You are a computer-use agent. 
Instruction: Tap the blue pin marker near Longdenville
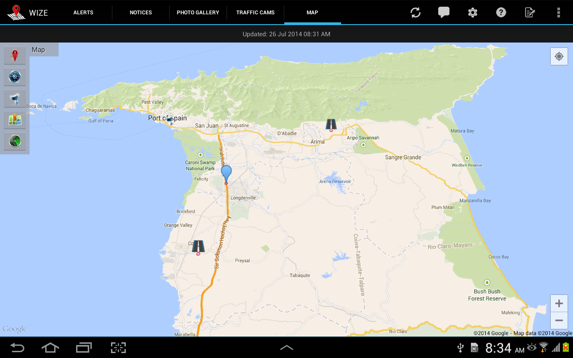pyautogui.click(x=227, y=174)
